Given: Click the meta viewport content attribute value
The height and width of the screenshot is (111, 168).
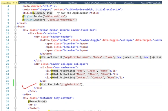Looking at the screenshot, I should point(93,10).
